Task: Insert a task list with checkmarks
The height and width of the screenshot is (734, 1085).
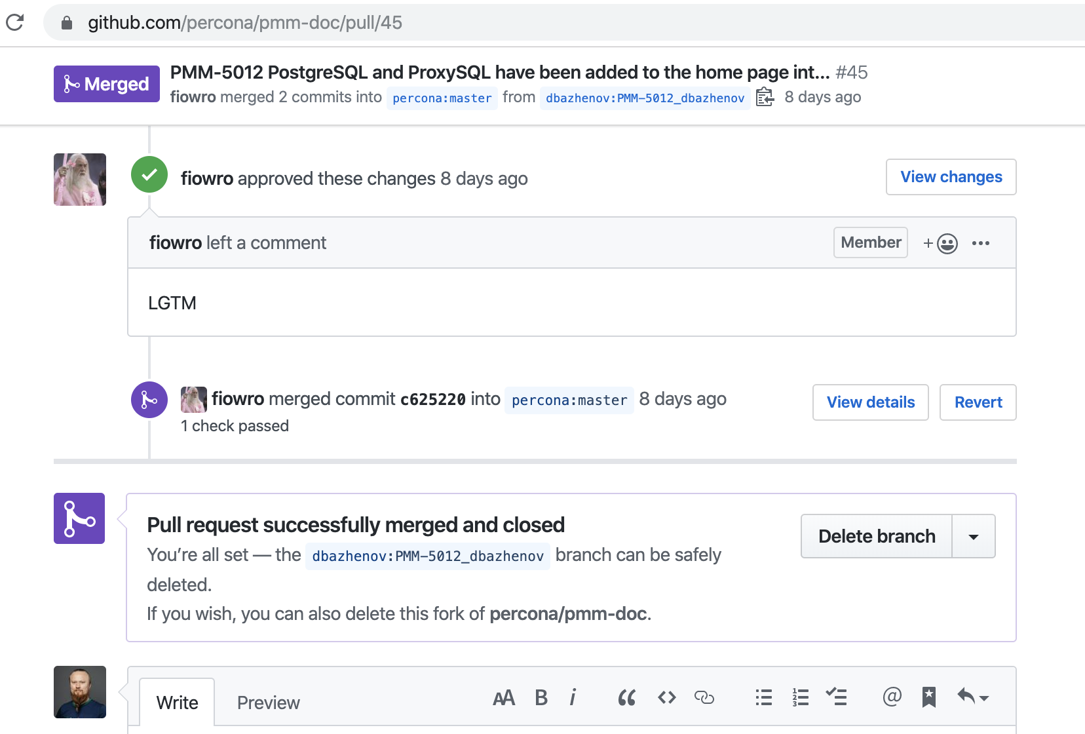Action: [x=837, y=697]
